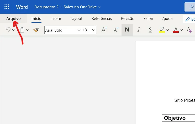
Task: Click the Word app name
Action: click(22, 7)
